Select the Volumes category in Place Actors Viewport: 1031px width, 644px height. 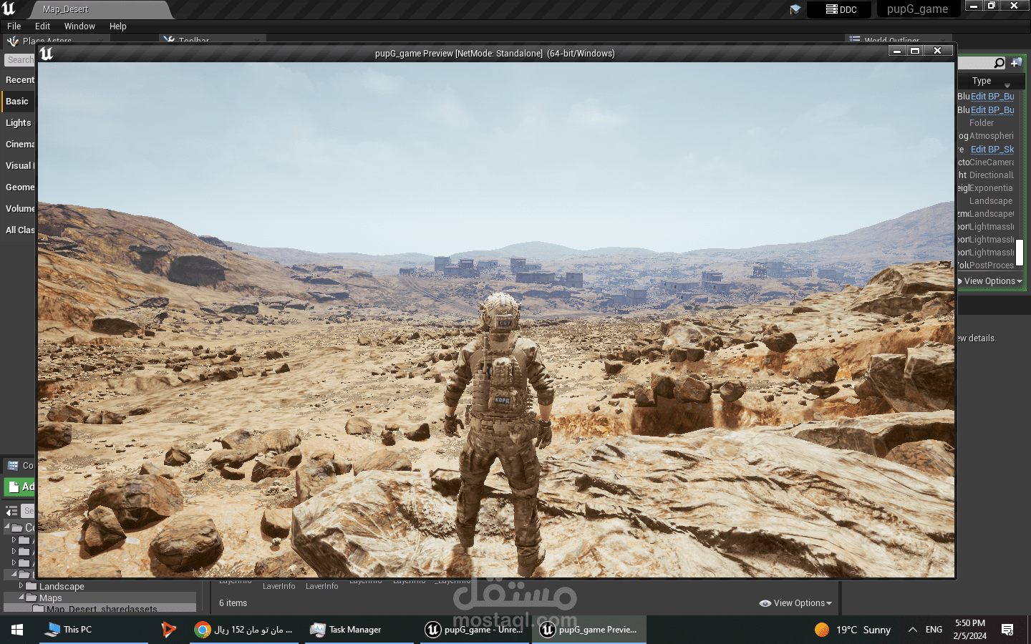pos(19,209)
